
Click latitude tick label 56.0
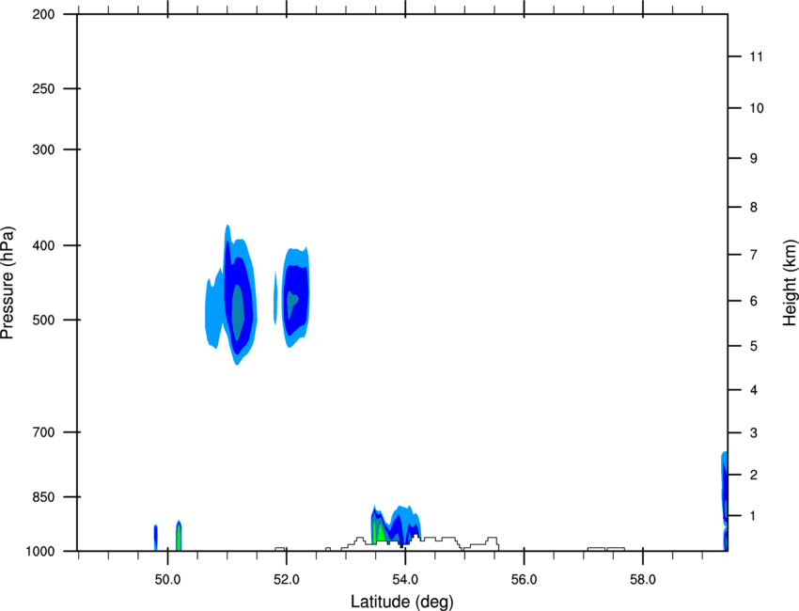(525, 580)
